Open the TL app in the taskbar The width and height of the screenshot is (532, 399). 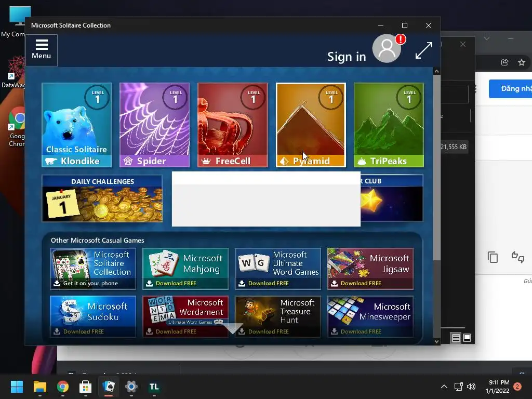tap(154, 387)
